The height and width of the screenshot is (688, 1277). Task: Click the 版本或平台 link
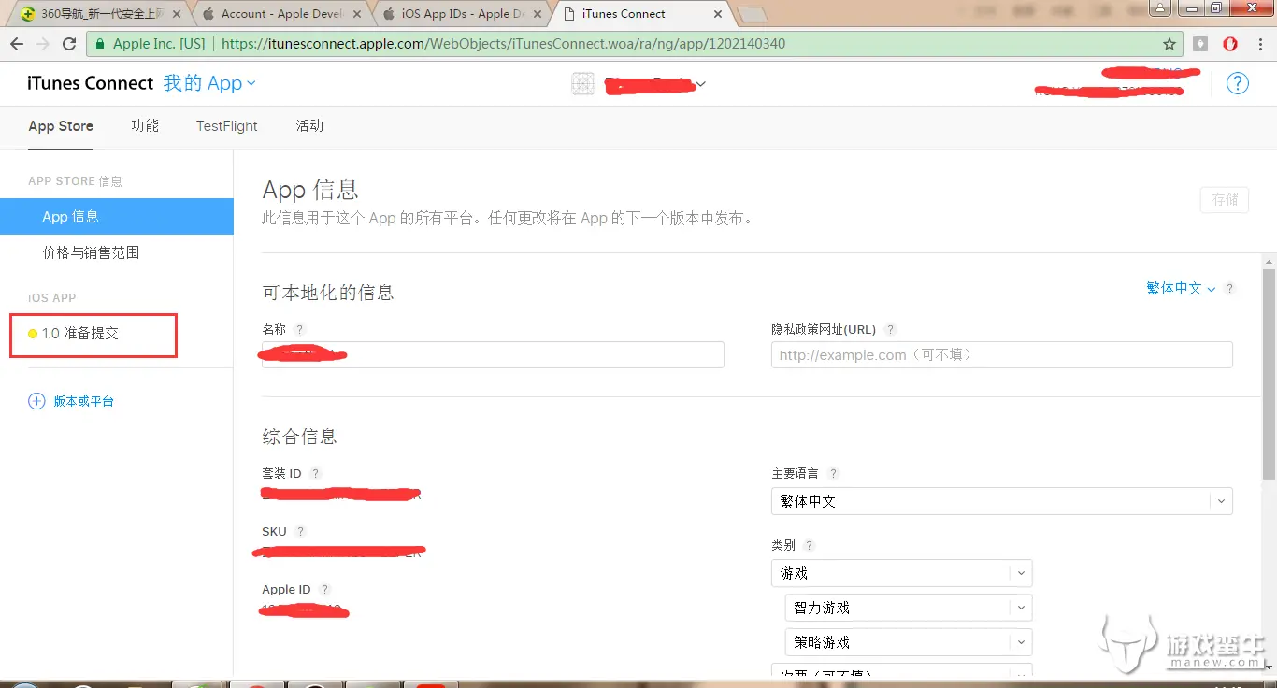pyautogui.click(x=83, y=401)
